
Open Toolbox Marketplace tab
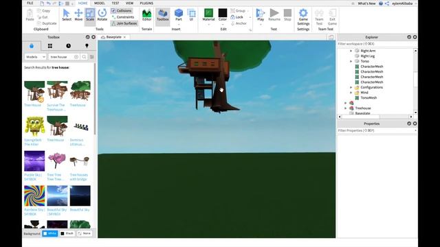[x=32, y=46]
